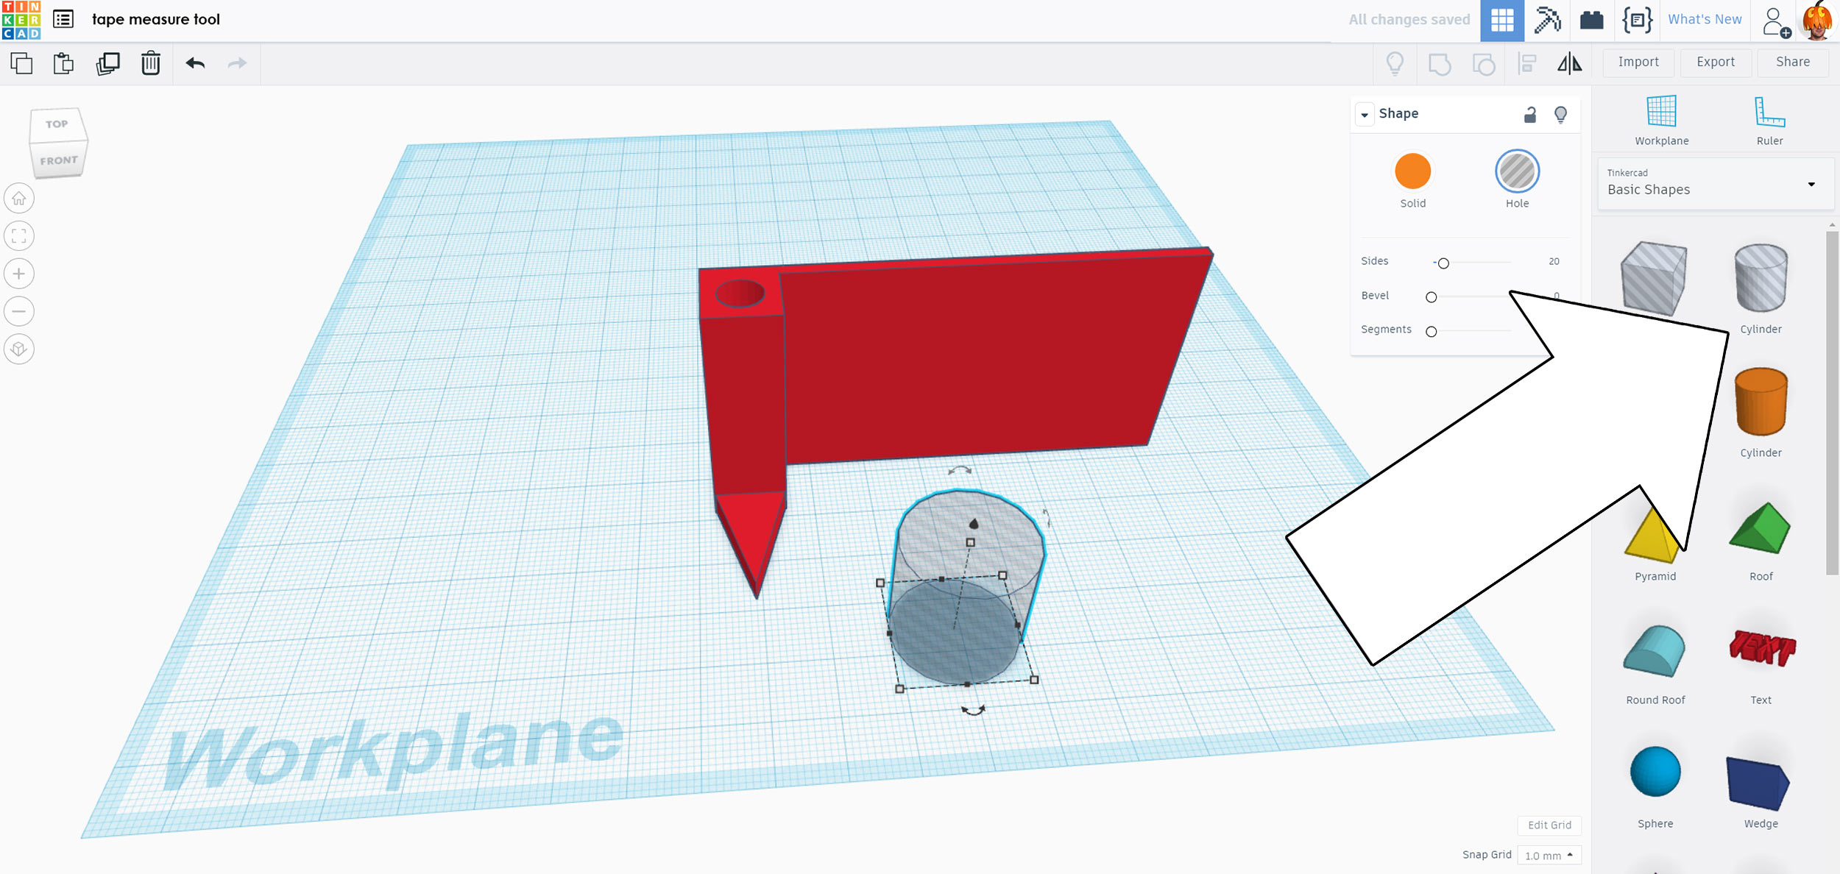This screenshot has width=1840, height=874.
Task: Open the Import menu
Action: click(1638, 62)
